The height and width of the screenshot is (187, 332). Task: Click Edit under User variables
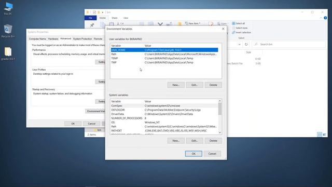pos(195,85)
